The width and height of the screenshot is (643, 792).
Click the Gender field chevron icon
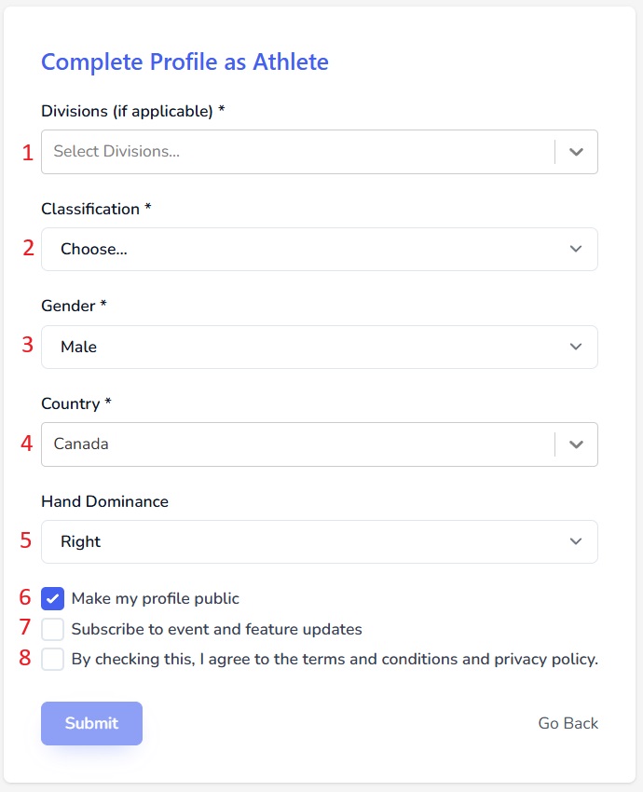click(576, 347)
